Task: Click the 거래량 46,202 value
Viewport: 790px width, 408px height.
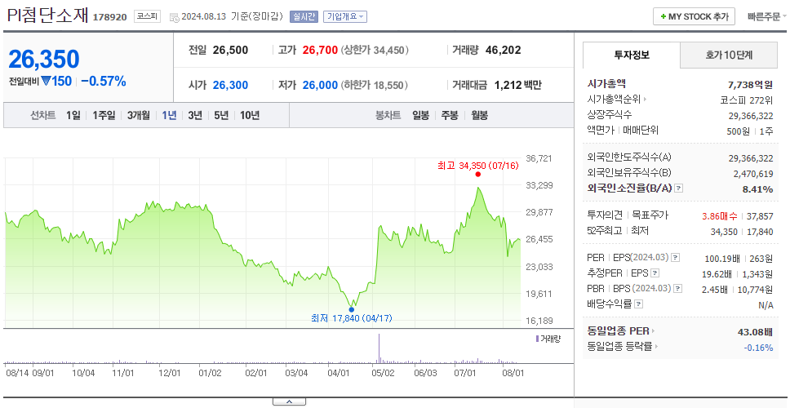Action: coord(504,51)
